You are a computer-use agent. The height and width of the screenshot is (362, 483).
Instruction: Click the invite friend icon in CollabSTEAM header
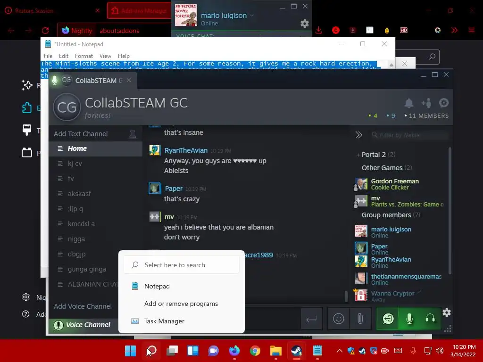coord(426,103)
